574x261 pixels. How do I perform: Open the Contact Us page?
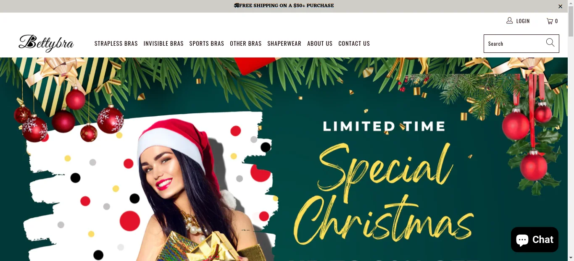354,44
